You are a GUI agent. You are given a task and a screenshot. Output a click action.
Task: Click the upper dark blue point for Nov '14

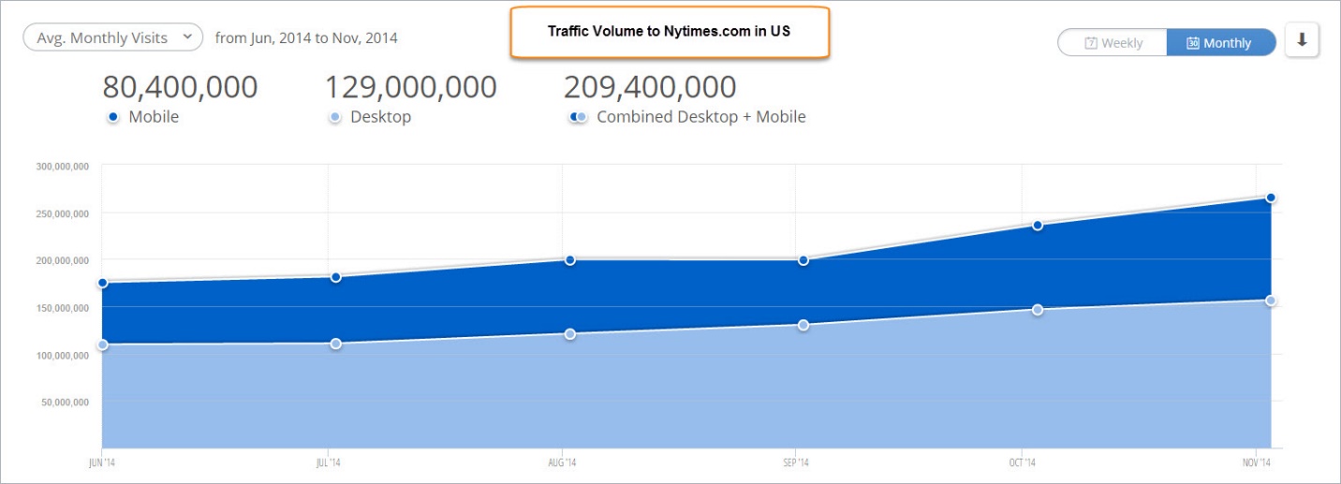point(1271,198)
